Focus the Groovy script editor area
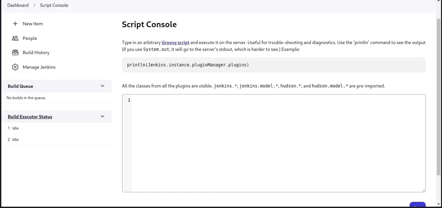 278,143
